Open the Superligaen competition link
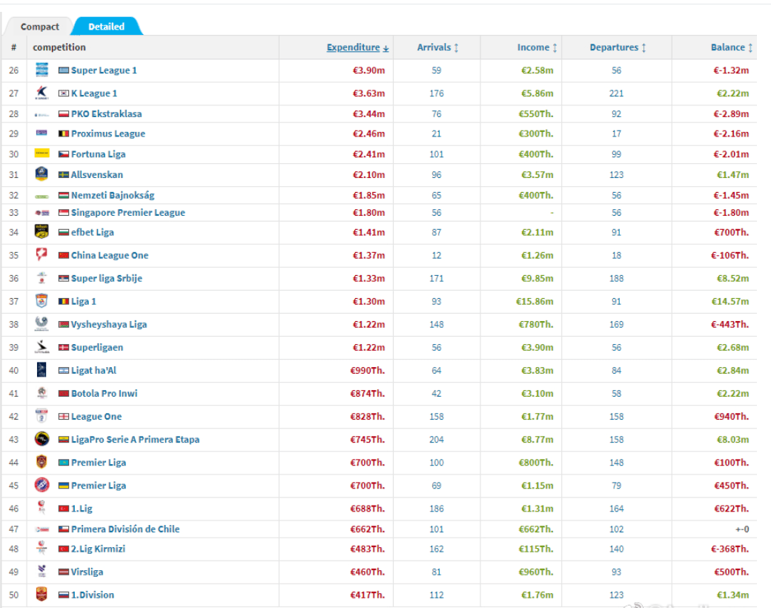 [97, 347]
